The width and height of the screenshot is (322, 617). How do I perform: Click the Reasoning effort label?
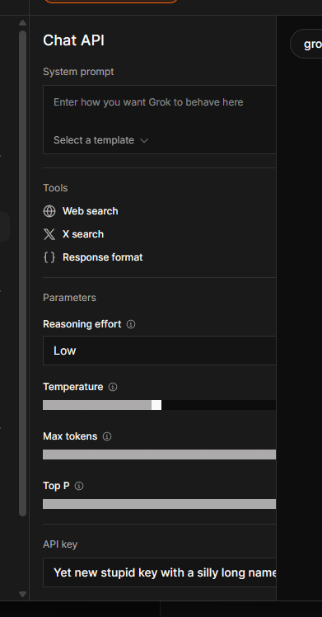coord(82,324)
